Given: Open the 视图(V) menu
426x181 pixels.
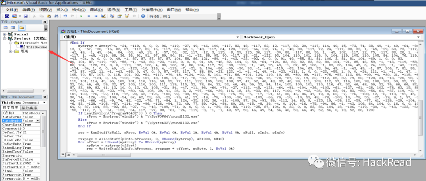Looking at the screenshot, I should (x=45, y=10).
